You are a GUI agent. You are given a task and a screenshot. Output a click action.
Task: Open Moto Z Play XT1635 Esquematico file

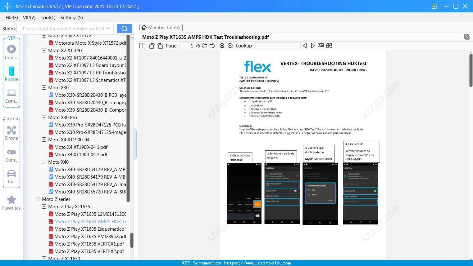[x=88, y=229]
